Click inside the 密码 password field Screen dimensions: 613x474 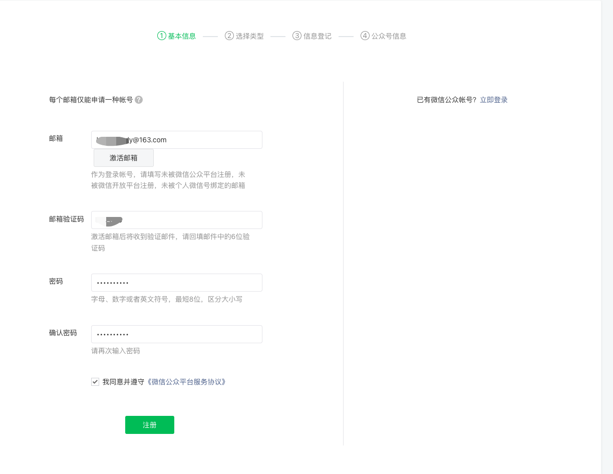click(176, 283)
